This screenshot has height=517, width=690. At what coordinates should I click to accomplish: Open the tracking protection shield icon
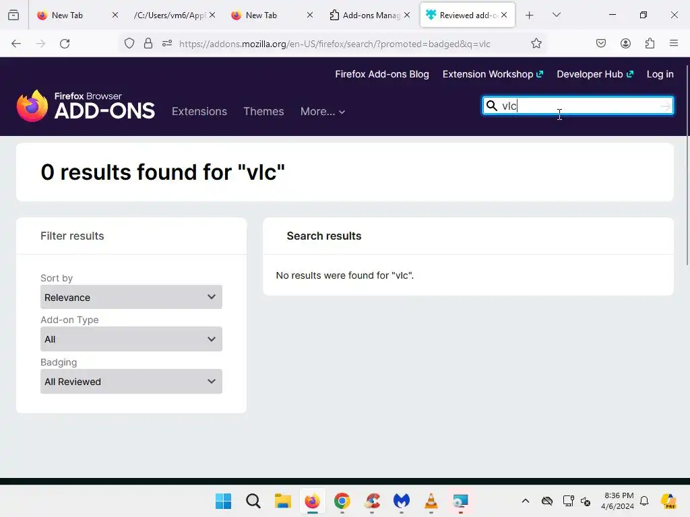click(x=129, y=44)
